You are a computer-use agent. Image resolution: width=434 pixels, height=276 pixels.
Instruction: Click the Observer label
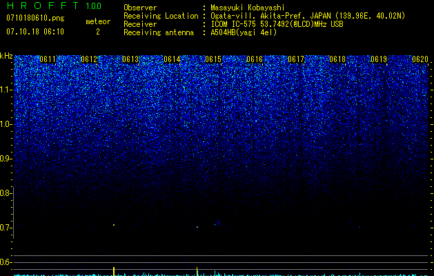(140, 8)
